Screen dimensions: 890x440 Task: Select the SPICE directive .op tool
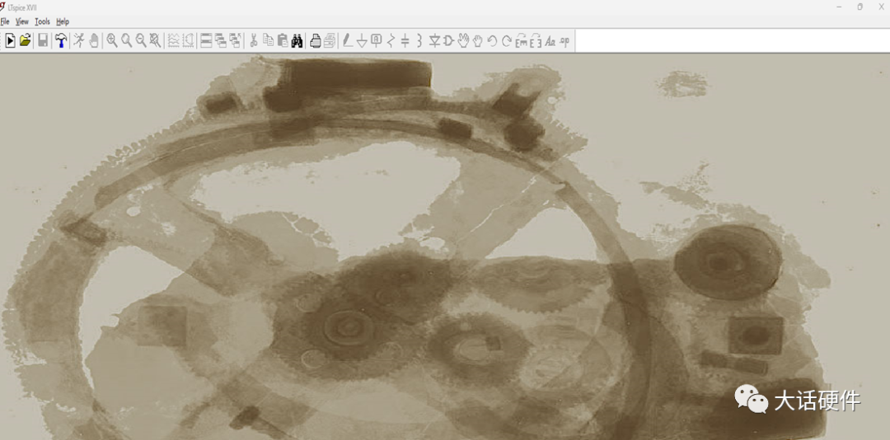564,41
